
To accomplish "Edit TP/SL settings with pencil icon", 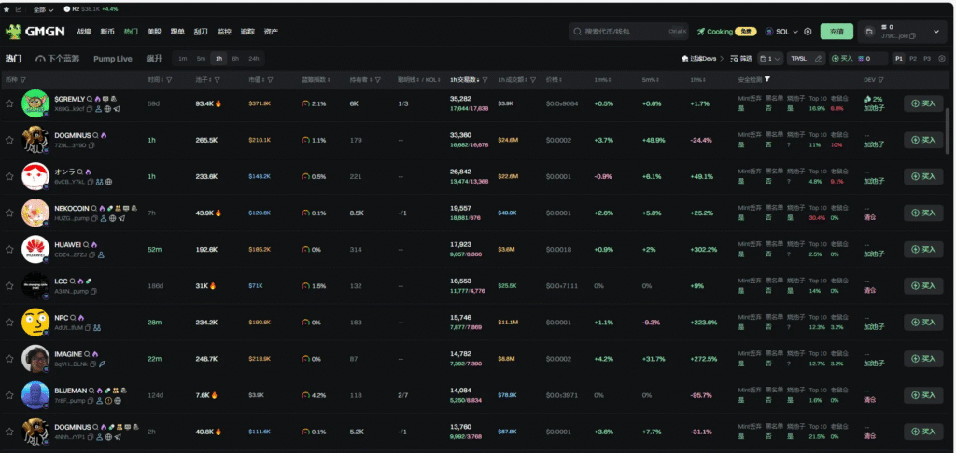I will [819, 59].
